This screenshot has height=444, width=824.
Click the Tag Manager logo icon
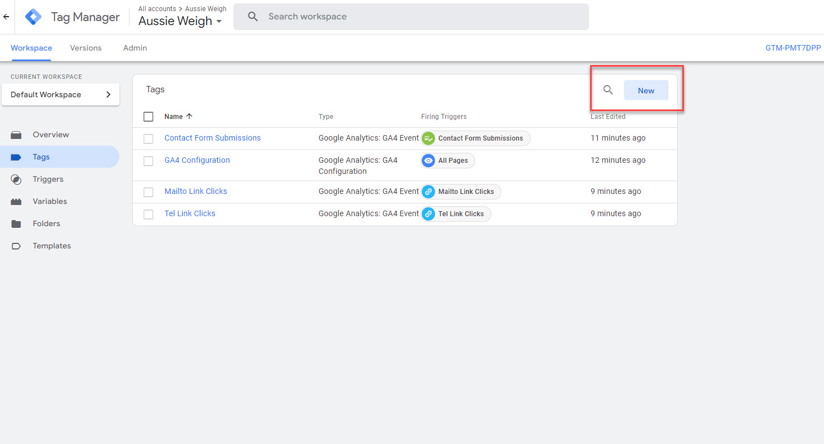coord(33,17)
